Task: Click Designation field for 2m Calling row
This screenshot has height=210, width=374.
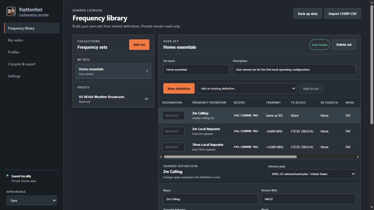Action: click(174, 116)
